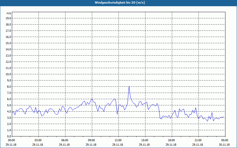Select the "19,0" y-axis label
Screen dimensions: 237x148
tap(8, 18)
